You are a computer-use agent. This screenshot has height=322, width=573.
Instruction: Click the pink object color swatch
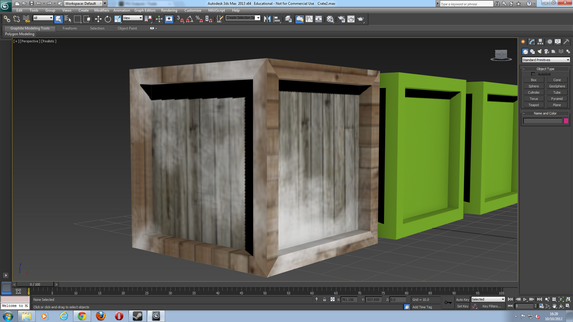[566, 121]
